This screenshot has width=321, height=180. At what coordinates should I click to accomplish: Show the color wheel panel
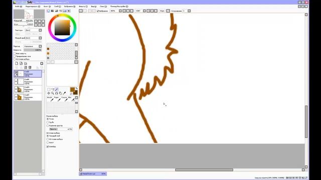pyautogui.click(x=49, y=11)
